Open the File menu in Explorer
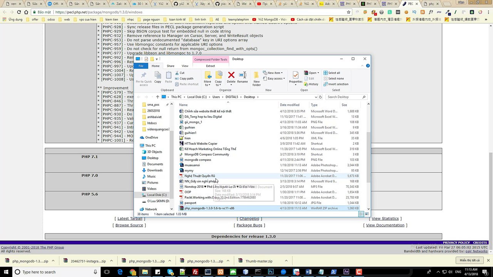 pos(141,66)
